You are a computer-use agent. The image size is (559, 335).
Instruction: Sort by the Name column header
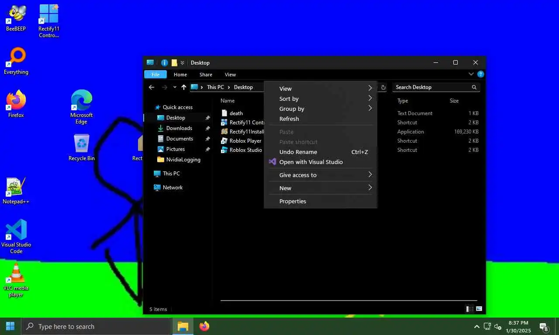[228, 101]
